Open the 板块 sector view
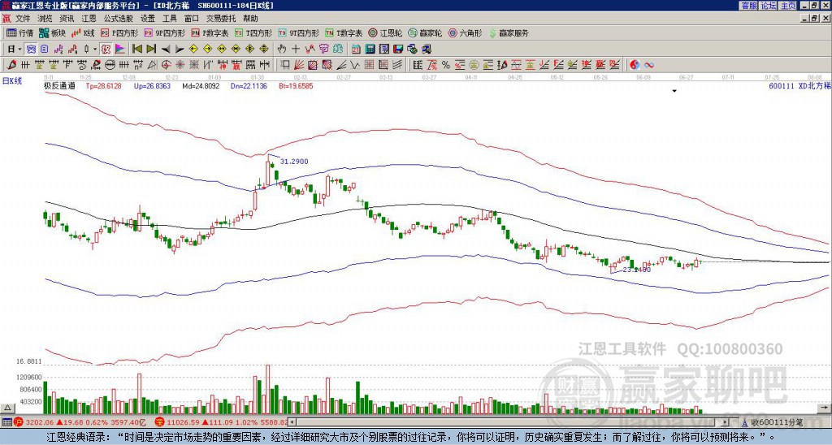 pyautogui.click(x=53, y=33)
